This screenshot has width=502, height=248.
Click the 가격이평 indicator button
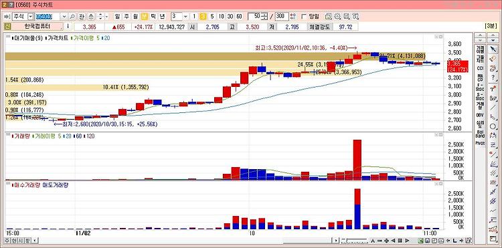tap(480, 49)
